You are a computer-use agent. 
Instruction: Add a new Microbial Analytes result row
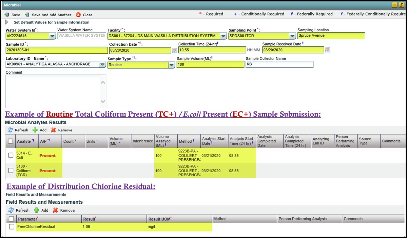pos(35,130)
